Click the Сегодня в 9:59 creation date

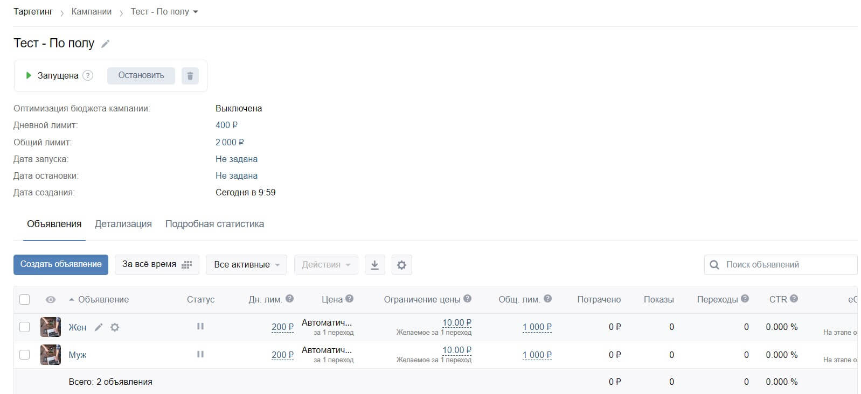pyautogui.click(x=246, y=193)
